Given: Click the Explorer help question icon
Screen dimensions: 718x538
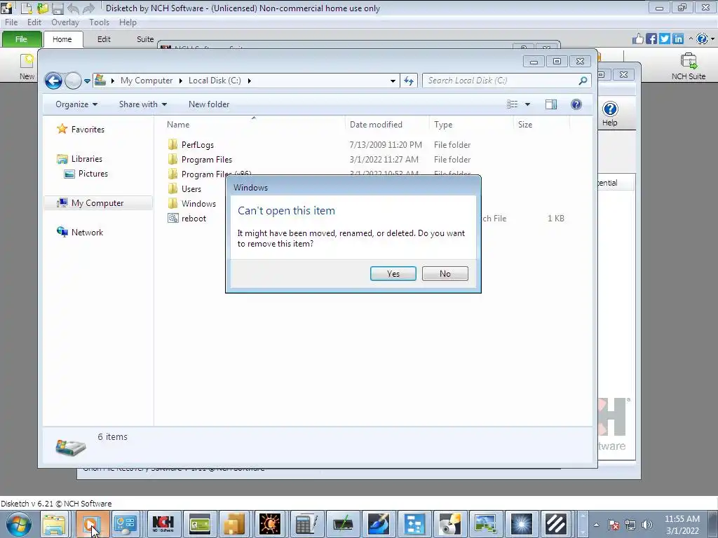Looking at the screenshot, I should [576, 104].
